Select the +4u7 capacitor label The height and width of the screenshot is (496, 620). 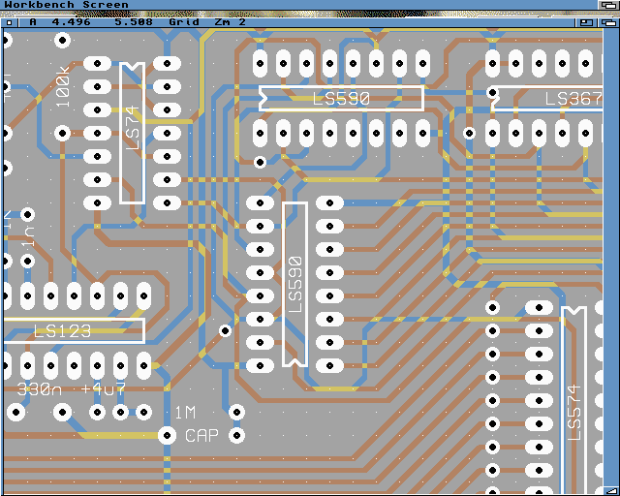tap(104, 388)
